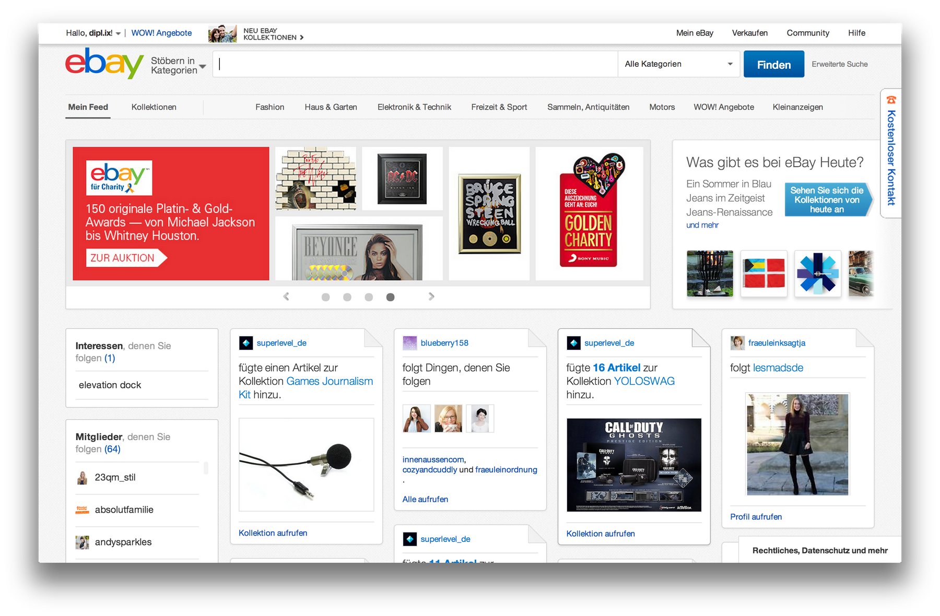
Task: Open Hilfe in top bar
Action: pyautogui.click(x=857, y=33)
